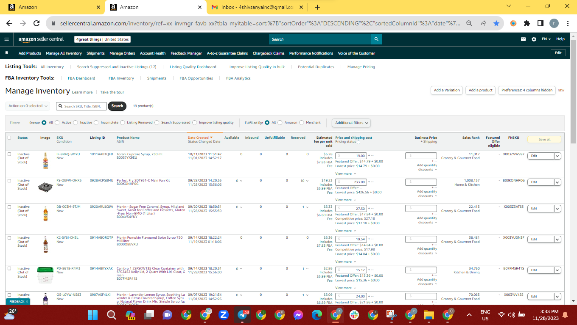
Task: Filter Fulfilled By Amazon radio option
Action: [x=280, y=123]
